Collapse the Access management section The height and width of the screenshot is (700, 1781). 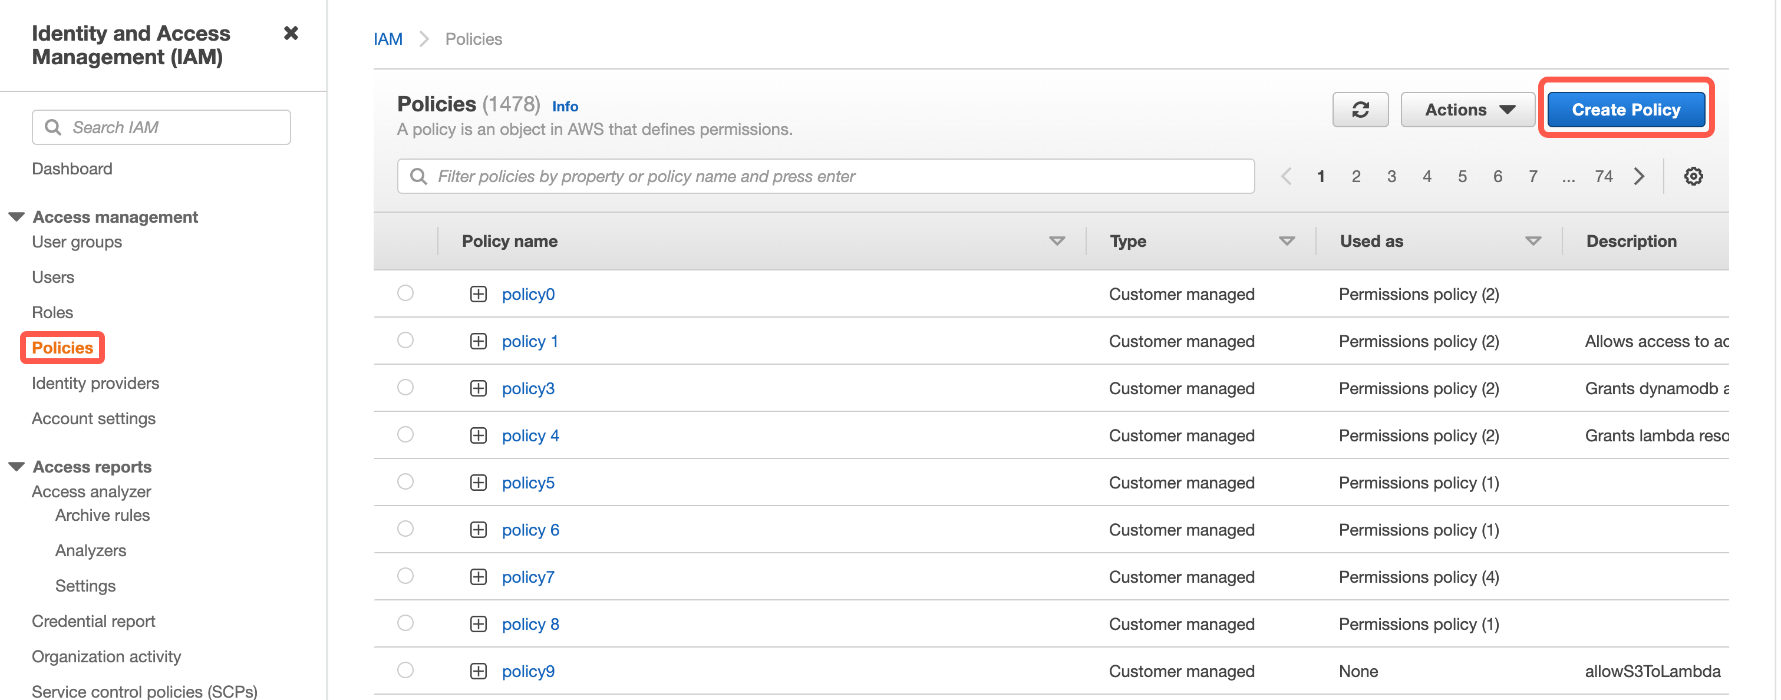tap(17, 217)
